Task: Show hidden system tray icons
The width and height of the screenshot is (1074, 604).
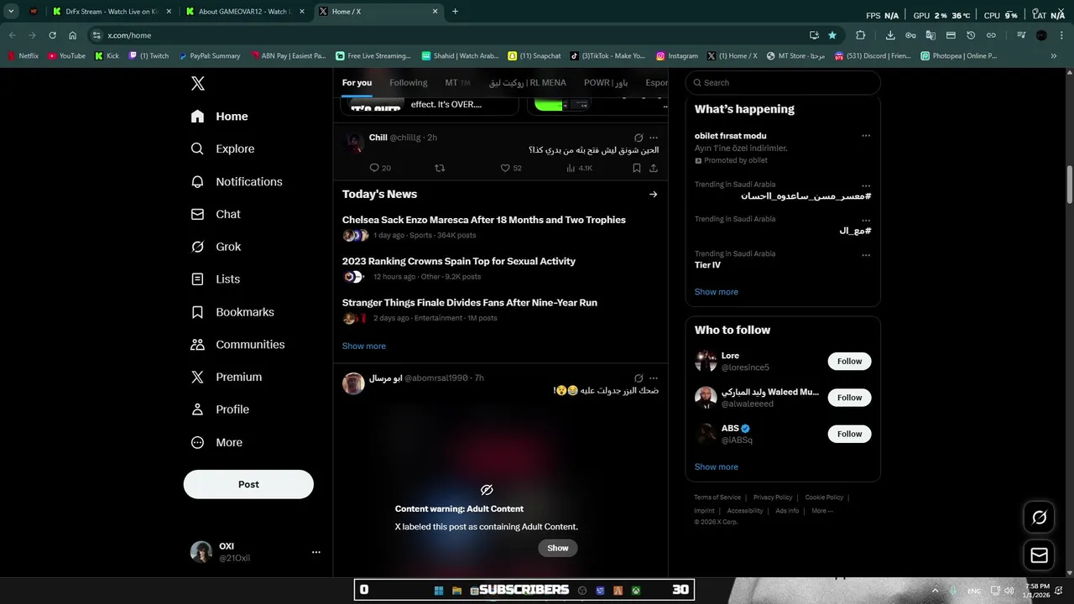Action: tap(936, 591)
